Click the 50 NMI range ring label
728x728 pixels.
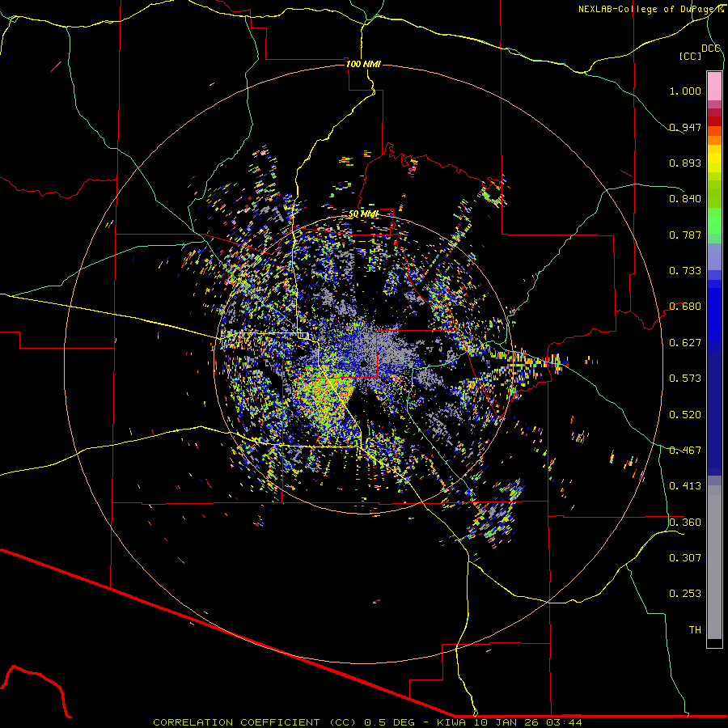tap(363, 214)
